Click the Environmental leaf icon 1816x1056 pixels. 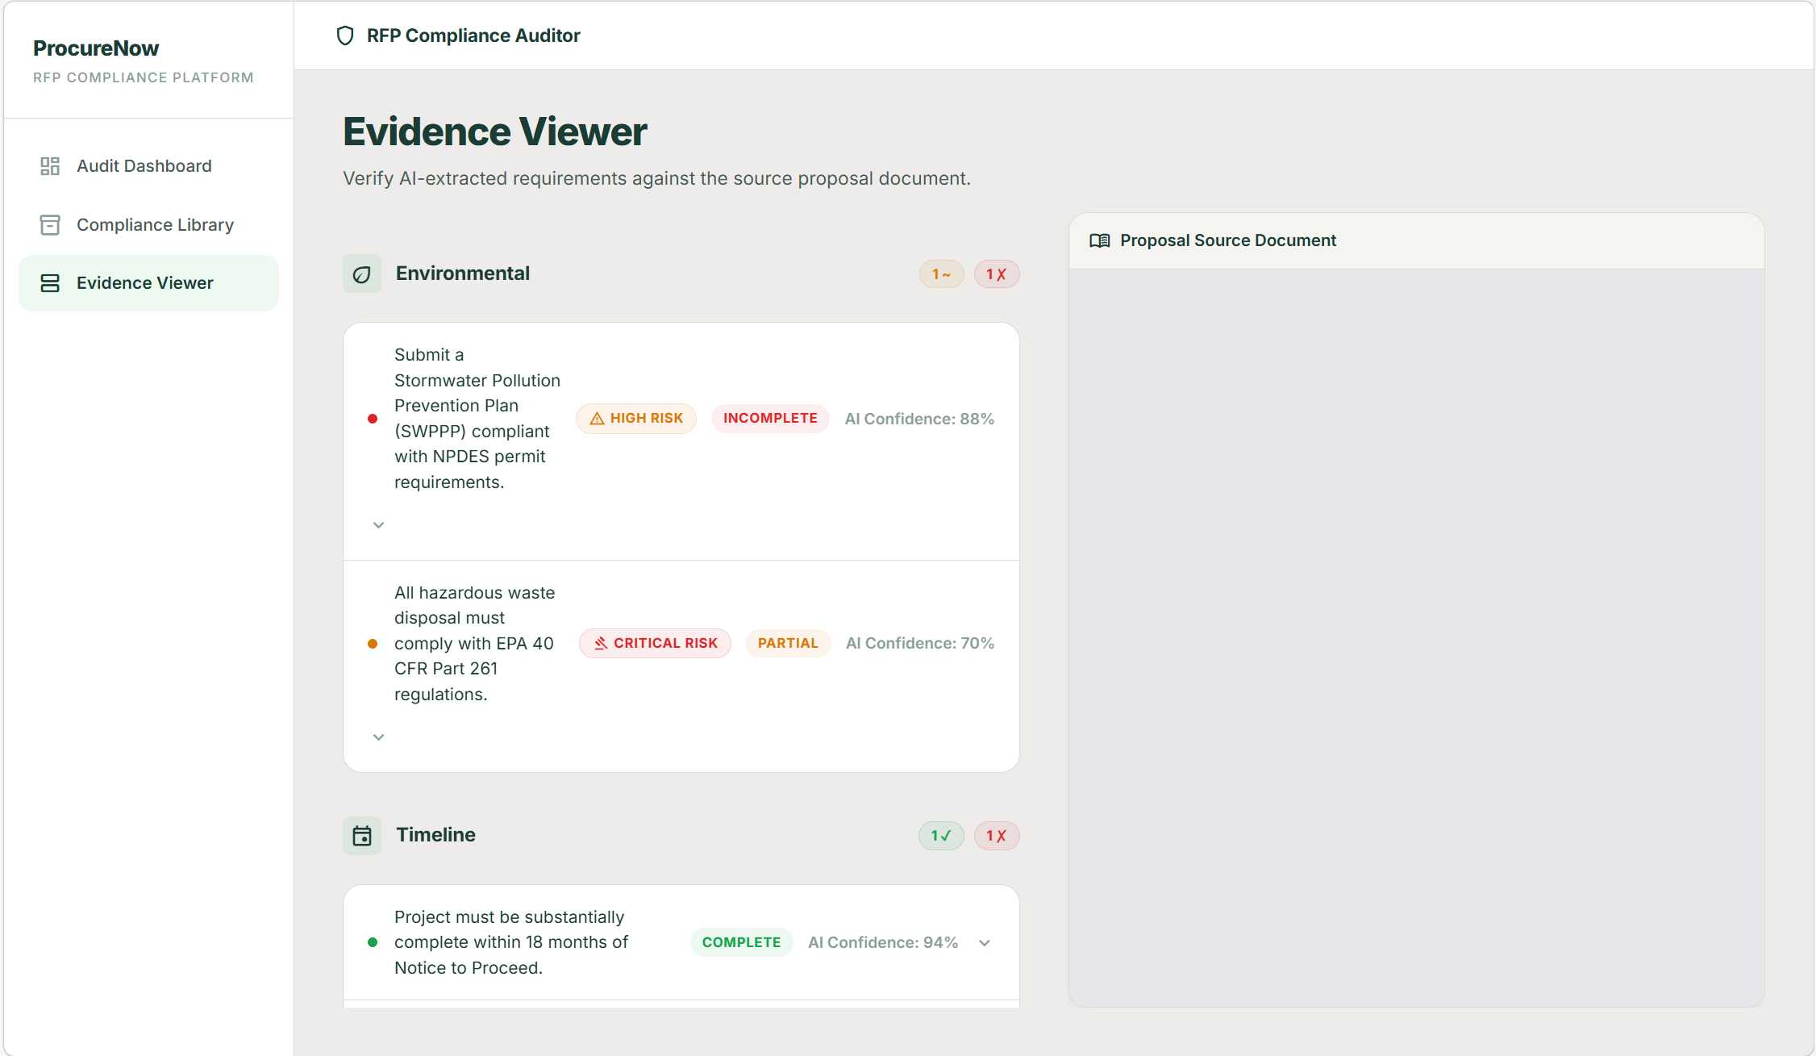[x=362, y=274]
